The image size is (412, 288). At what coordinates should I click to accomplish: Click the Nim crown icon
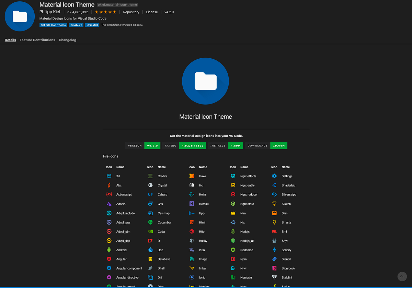[x=233, y=213]
